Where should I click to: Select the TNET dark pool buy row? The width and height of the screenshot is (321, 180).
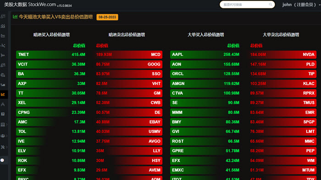pyautogui.click(x=51, y=55)
